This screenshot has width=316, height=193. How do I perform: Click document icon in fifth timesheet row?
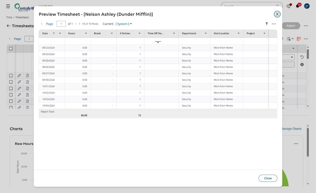click(x=27, y=101)
